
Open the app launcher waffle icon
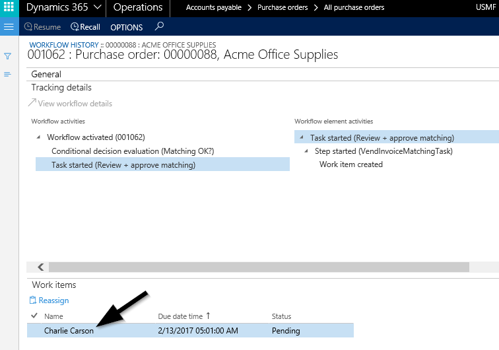pos(9,8)
